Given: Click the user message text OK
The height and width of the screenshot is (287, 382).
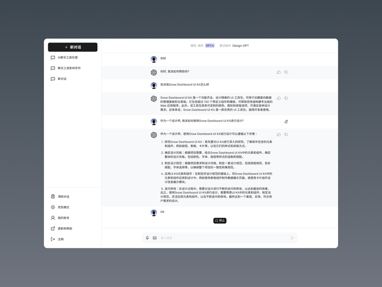Looking at the screenshot, I should click(162, 212).
